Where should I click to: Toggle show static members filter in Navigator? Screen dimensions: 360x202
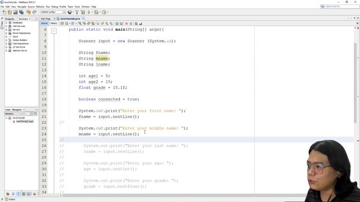click(19, 194)
